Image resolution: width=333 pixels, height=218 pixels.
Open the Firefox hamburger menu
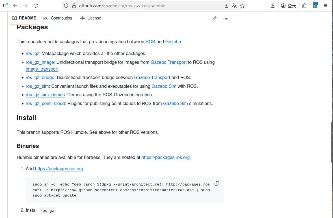point(326,6)
